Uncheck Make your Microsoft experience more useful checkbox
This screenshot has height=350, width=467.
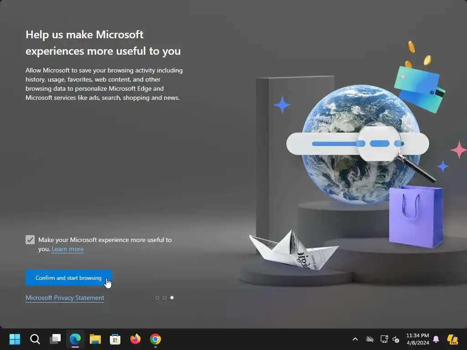[x=30, y=240]
